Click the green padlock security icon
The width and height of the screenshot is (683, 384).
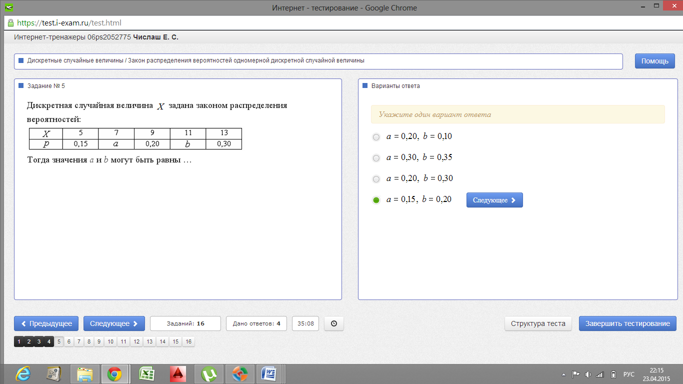point(10,23)
